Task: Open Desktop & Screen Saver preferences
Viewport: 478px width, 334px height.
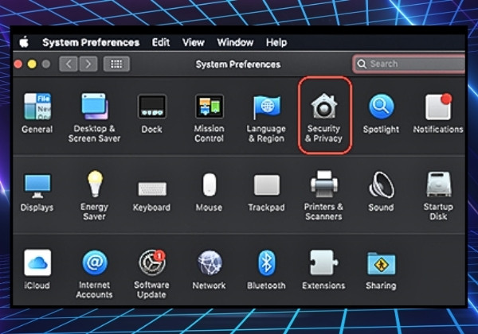Action: coord(94,118)
